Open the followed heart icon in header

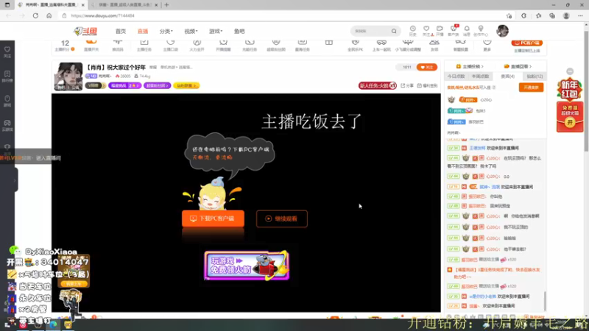426,30
